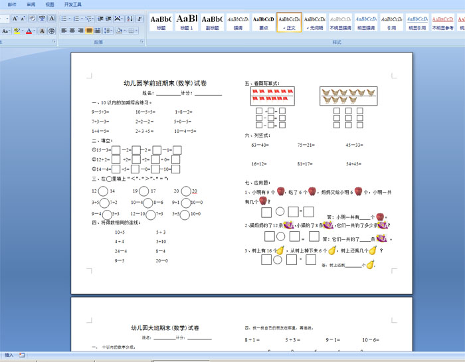Open the numbering dropdown arrow

[82, 19]
